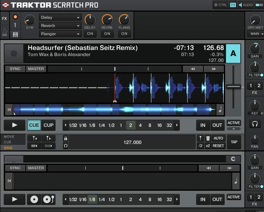
Task: Skip to start on deck C stripe
Action: [x=9, y=181]
